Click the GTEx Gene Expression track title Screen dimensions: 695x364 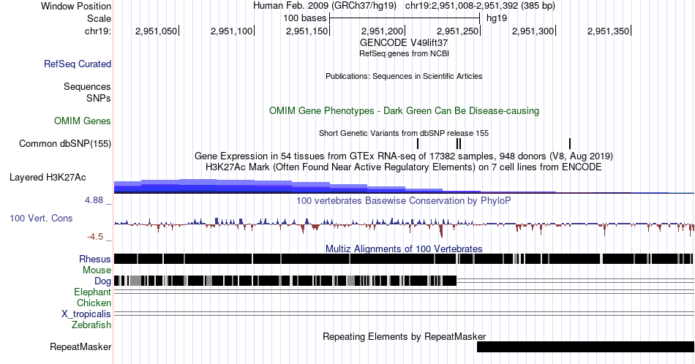click(x=404, y=156)
